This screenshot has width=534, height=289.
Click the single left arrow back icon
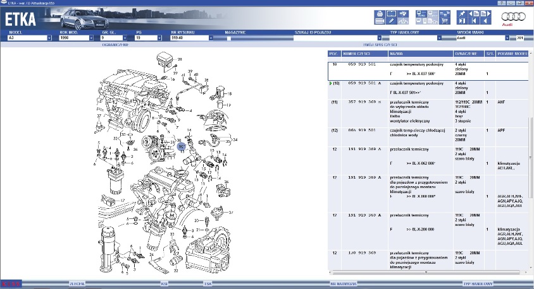pos(486,21)
